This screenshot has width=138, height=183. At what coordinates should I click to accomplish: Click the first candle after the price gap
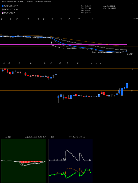click(59, 97)
